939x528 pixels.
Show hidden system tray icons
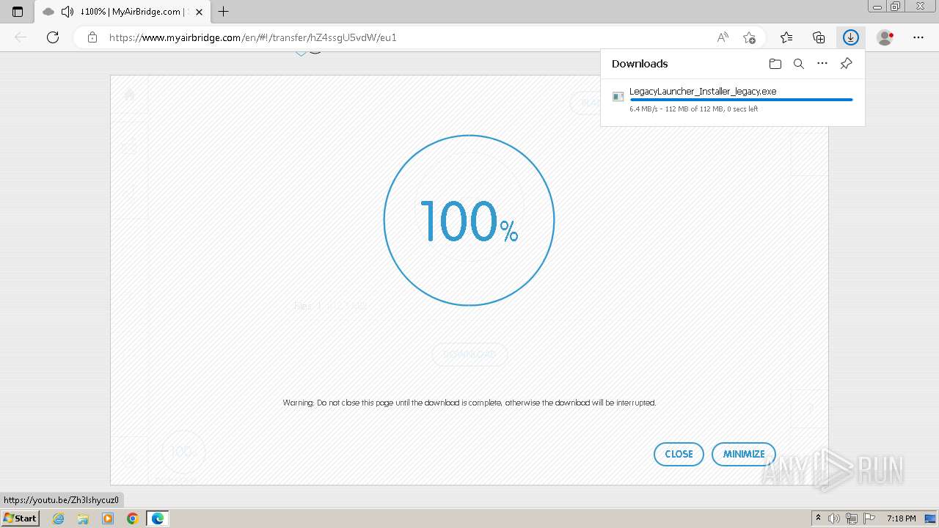point(818,518)
